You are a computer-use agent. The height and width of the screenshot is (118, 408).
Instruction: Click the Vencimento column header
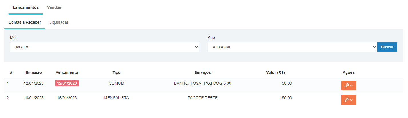tap(67, 72)
